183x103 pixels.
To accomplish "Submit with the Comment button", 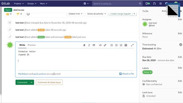I will tap(22, 82).
